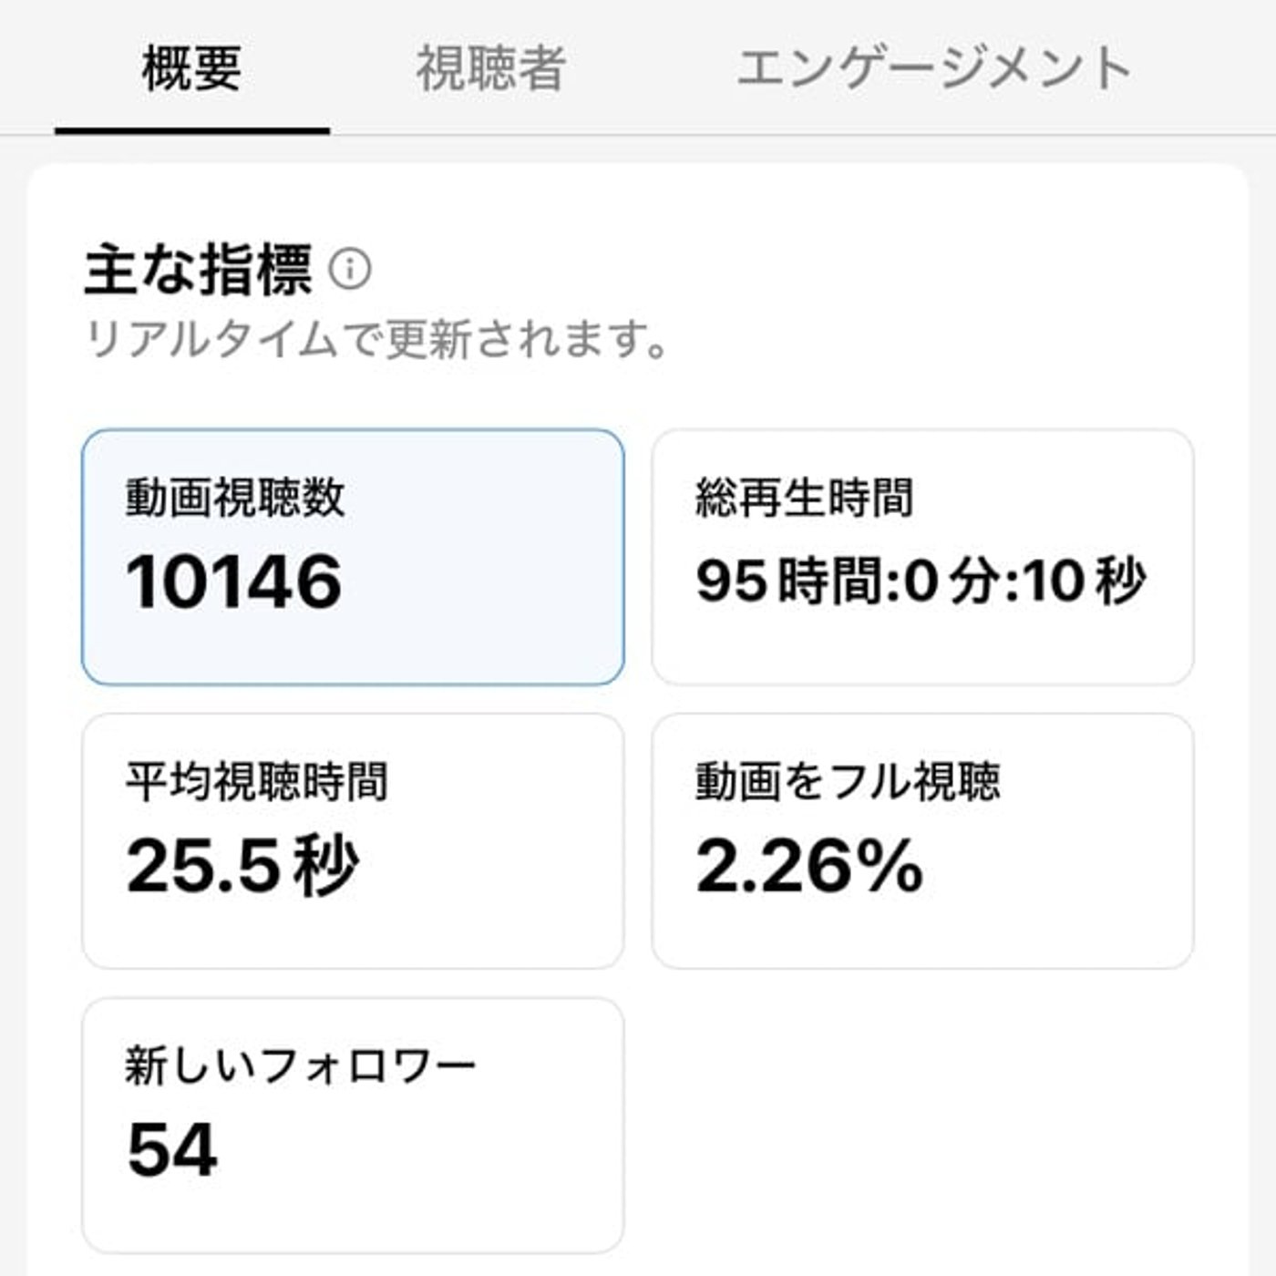The width and height of the screenshot is (1276, 1276).
Task: Switch to the 視聴者 tab
Action: [491, 68]
